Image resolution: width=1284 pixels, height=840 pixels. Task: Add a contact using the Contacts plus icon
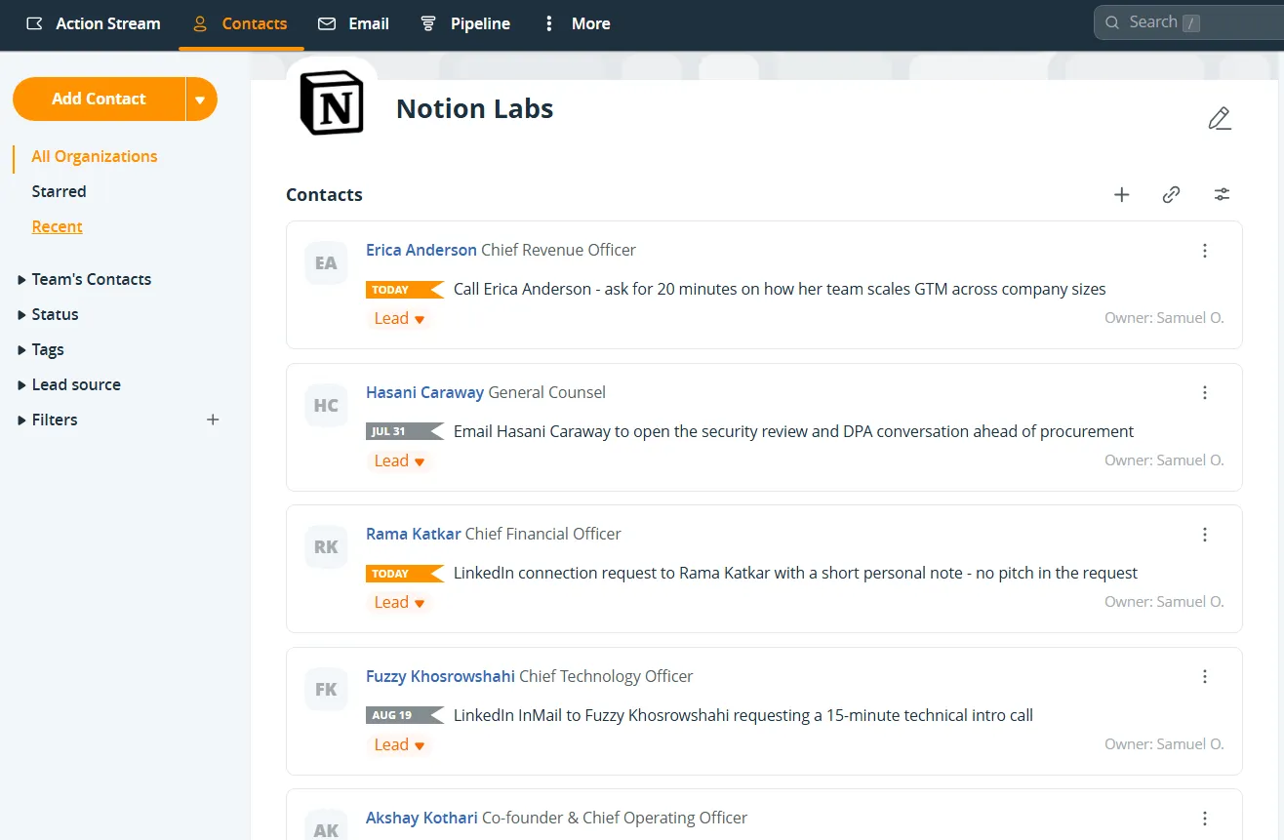[1122, 194]
